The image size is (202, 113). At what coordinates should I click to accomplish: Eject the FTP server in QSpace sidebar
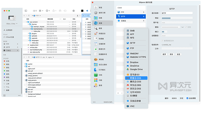(x=18, y=44)
